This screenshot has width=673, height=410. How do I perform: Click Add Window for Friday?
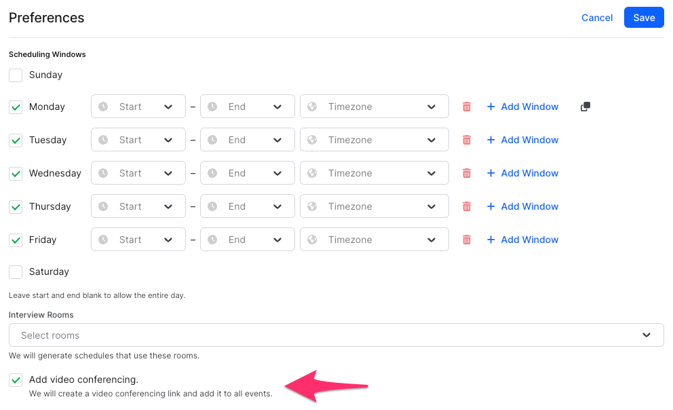click(x=523, y=240)
